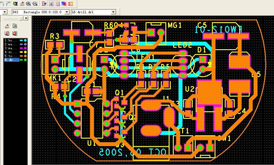Select highlighted layer row 6:dr...
274x165 pixels.
click(11, 60)
